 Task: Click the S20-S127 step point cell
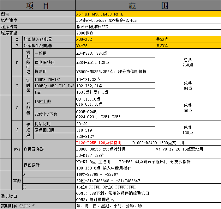(x=115, y=136)
